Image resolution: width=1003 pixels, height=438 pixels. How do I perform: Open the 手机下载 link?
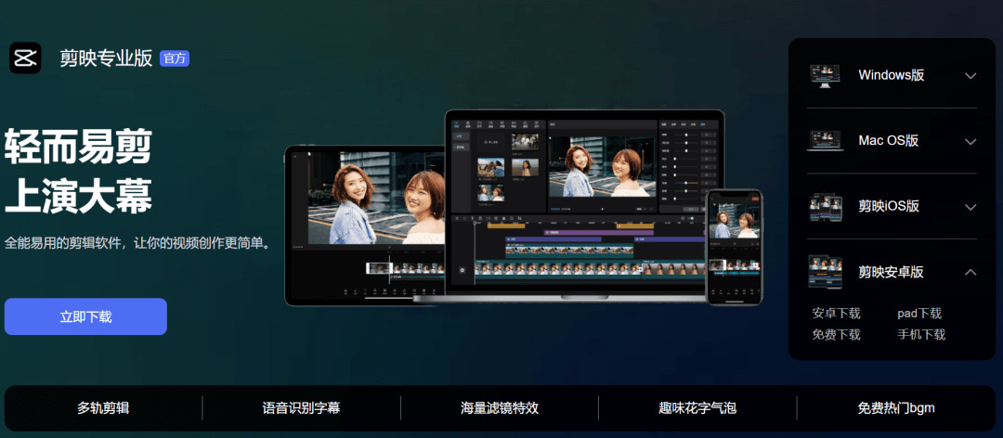(x=921, y=334)
